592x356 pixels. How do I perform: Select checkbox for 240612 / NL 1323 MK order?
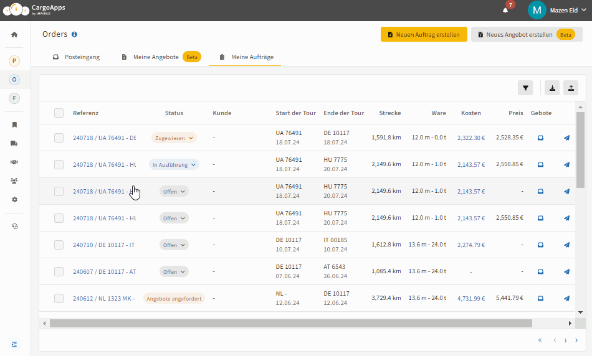[59, 299]
